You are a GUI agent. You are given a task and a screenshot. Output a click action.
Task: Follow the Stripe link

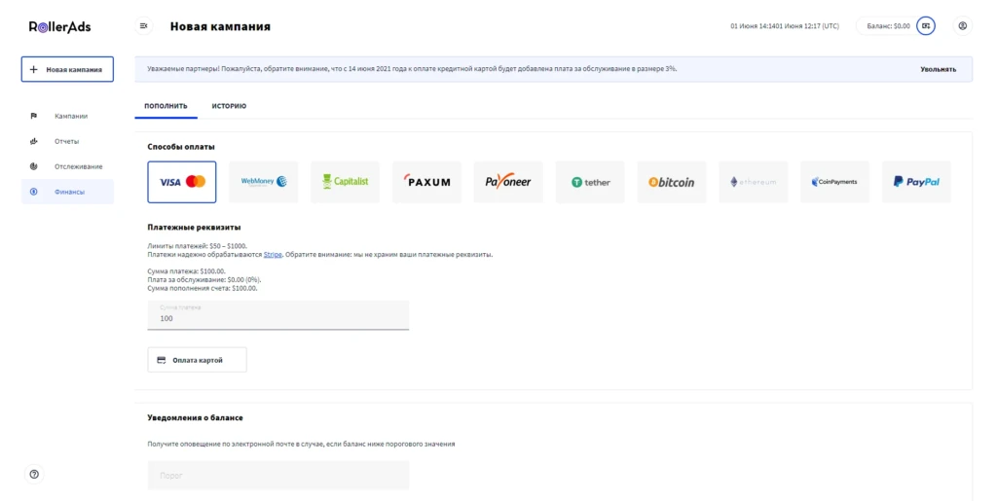273,255
